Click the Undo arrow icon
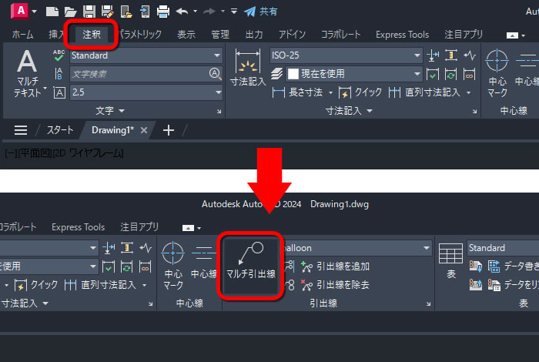The width and height of the screenshot is (539, 362). click(182, 12)
